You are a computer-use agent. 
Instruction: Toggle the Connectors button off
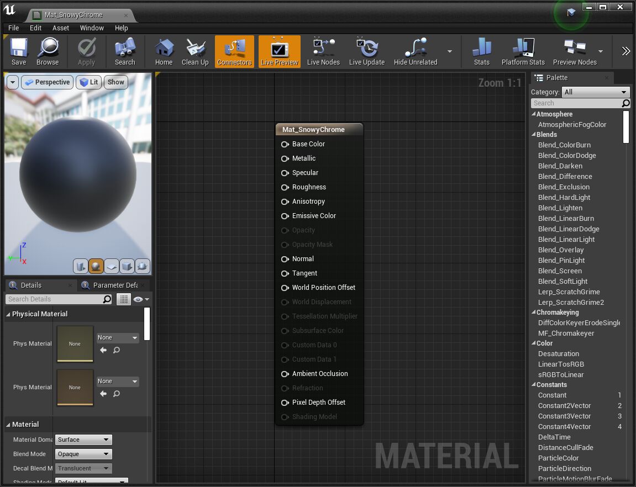234,52
